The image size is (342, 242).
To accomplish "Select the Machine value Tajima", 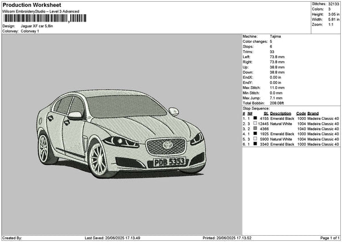I will pyautogui.click(x=275, y=36).
